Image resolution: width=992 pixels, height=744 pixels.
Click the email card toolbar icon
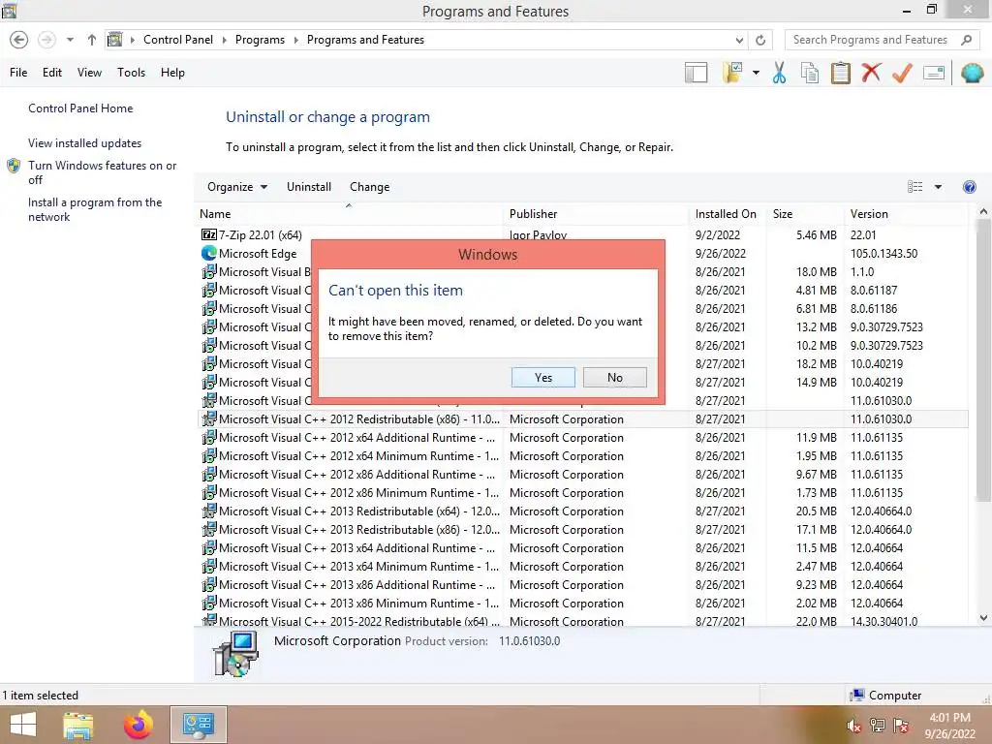pyautogui.click(x=934, y=73)
